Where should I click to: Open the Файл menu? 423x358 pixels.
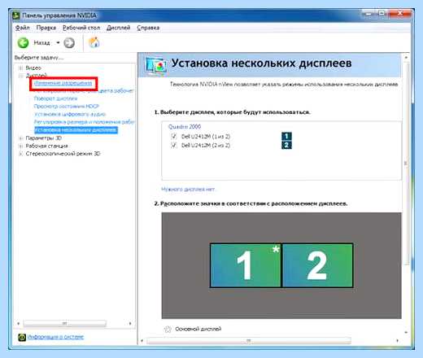tap(23, 28)
